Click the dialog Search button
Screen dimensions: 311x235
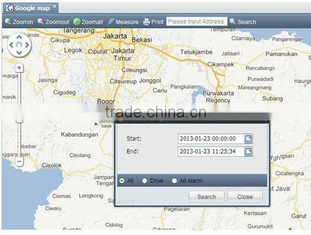point(206,197)
